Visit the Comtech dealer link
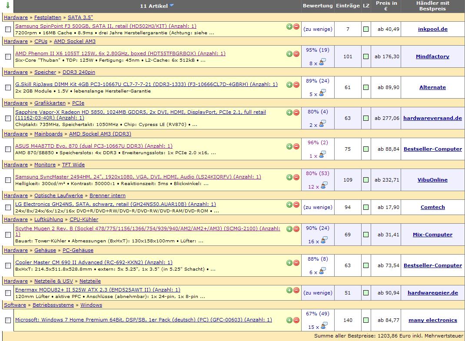Image resolution: width=465 pixels, height=341 pixels. tap(432, 207)
